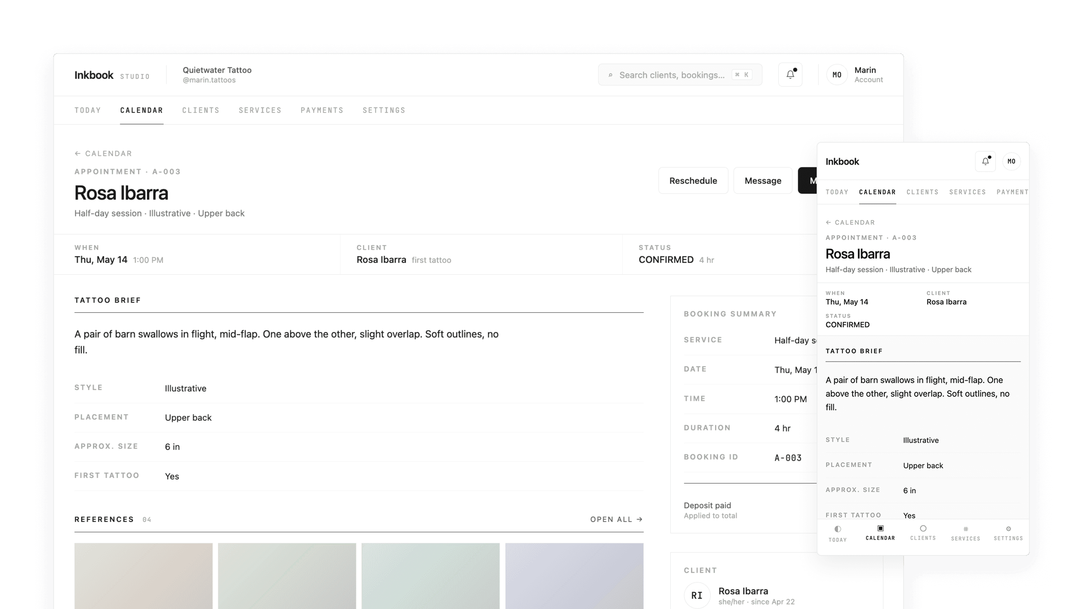Focus the 'Search clients, bookings...' field
This screenshot has height=609, width=1083.
680,75
